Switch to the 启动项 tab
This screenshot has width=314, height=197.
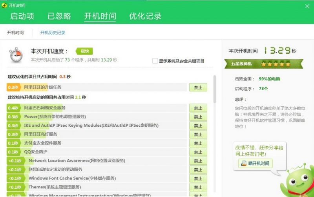pos(22,16)
